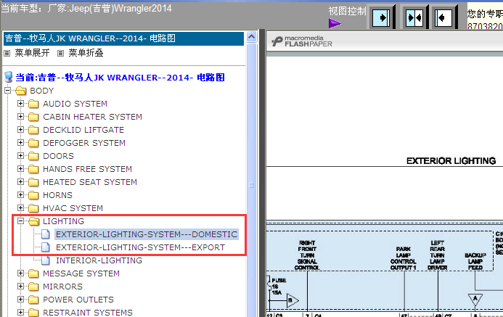The height and width of the screenshot is (317, 503).
Task: Click the DECKLID LIFTGATE folder icon
Action: pyautogui.click(x=33, y=130)
